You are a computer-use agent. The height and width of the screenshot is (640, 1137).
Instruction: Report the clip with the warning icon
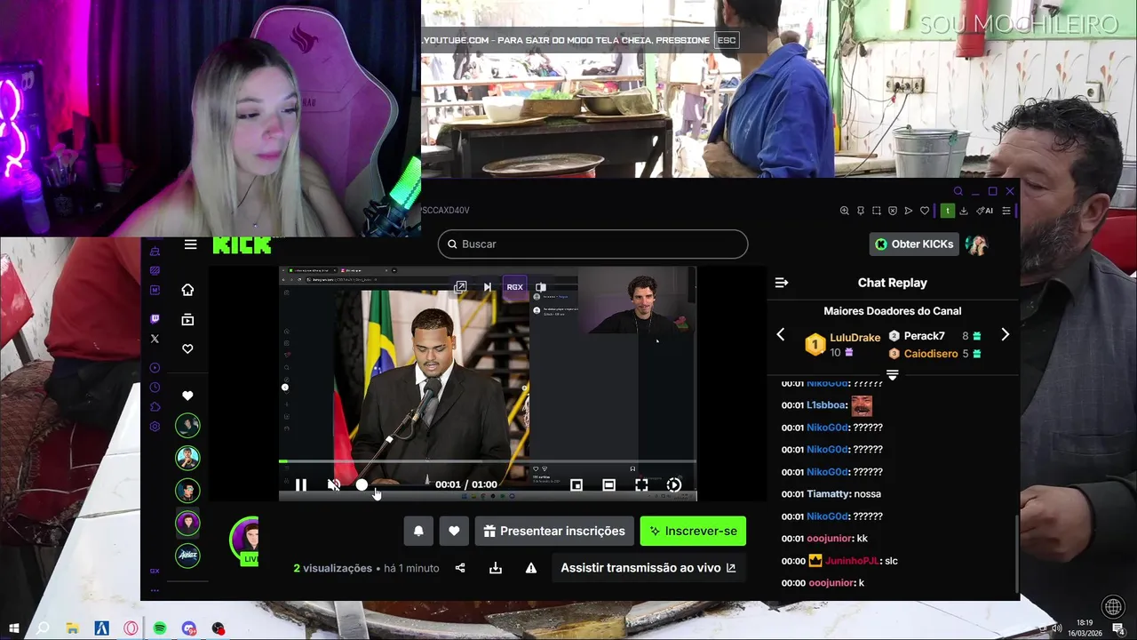coord(531,568)
